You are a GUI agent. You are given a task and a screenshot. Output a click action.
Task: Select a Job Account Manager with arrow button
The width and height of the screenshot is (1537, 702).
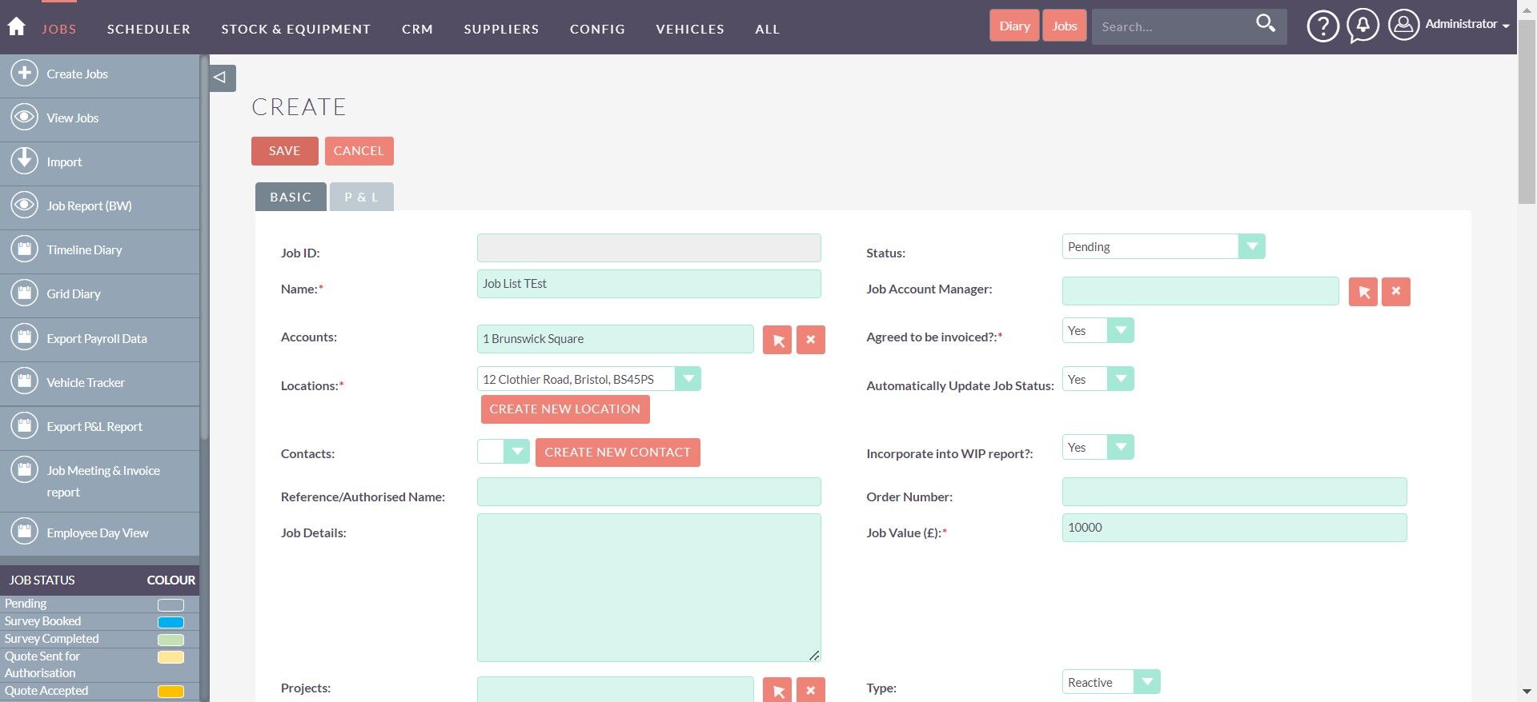point(1363,292)
